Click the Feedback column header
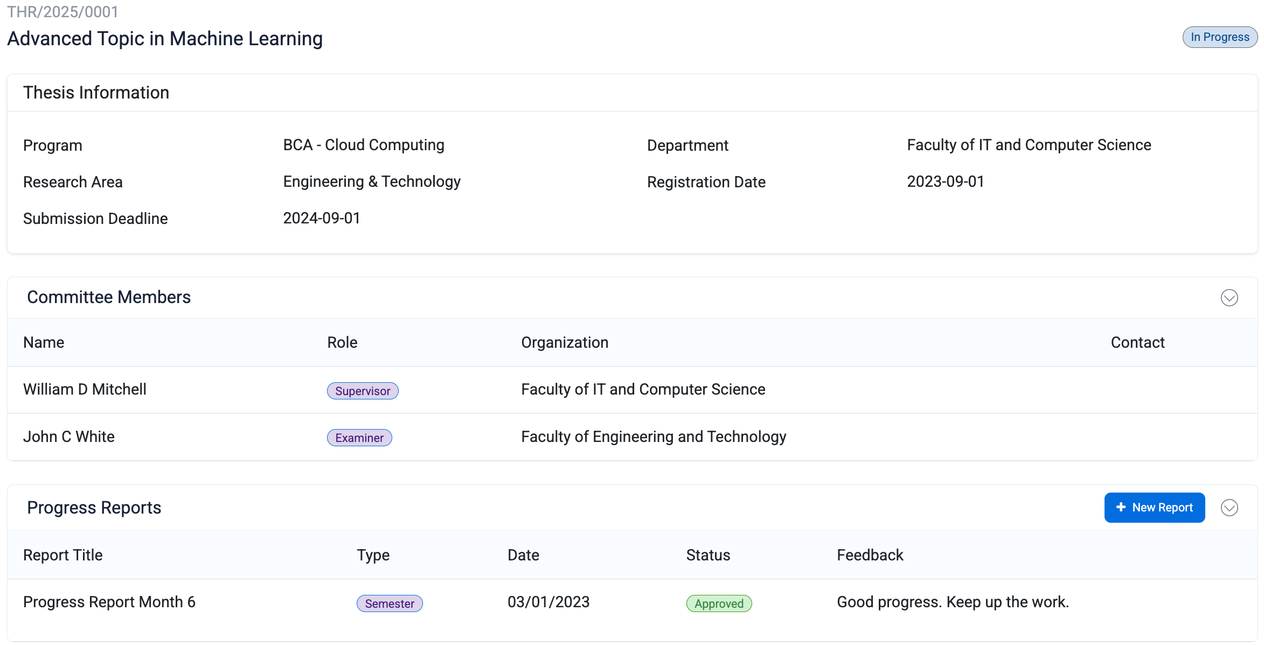1264x646 pixels. coord(870,555)
